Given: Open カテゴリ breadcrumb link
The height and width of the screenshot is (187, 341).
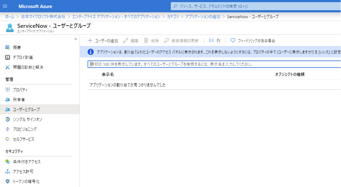Looking at the screenshot, I should pos(173,17).
